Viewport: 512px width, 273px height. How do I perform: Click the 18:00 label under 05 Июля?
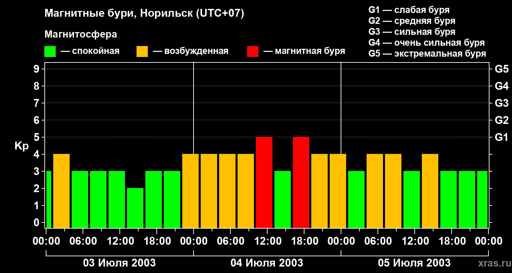[452, 241]
